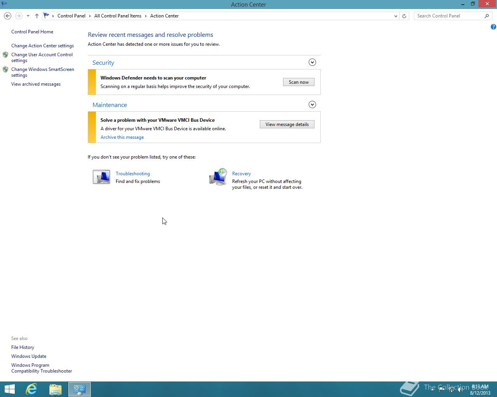Refresh the Action Center page

coord(404,16)
